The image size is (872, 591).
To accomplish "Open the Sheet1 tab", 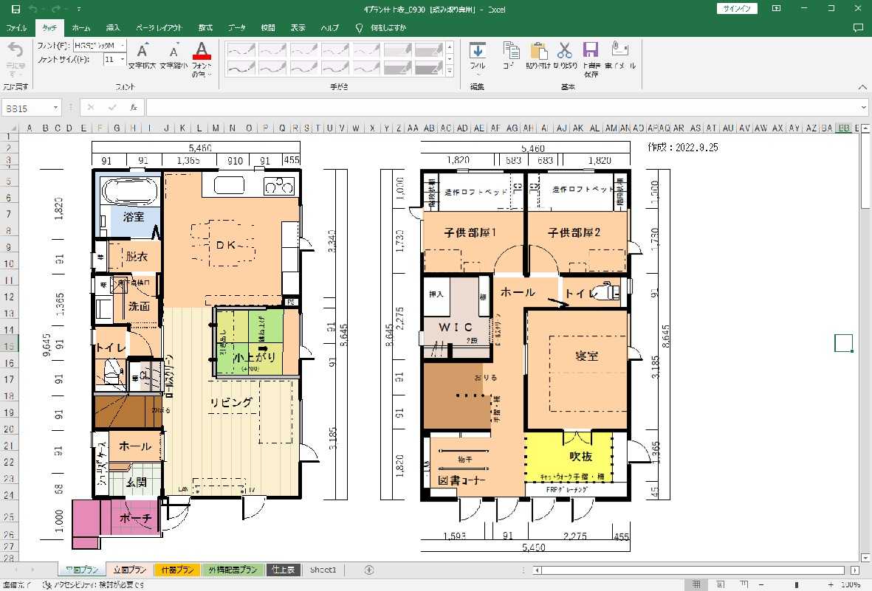I will pyautogui.click(x=323, y=570).
